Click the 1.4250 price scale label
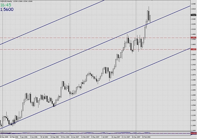The image size is (197, 139). [x=194, y=55]
